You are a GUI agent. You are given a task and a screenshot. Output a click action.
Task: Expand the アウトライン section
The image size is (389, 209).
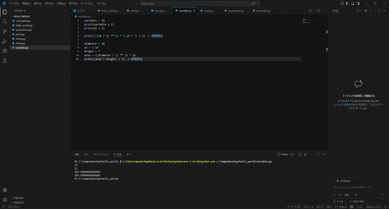[19, 198]
